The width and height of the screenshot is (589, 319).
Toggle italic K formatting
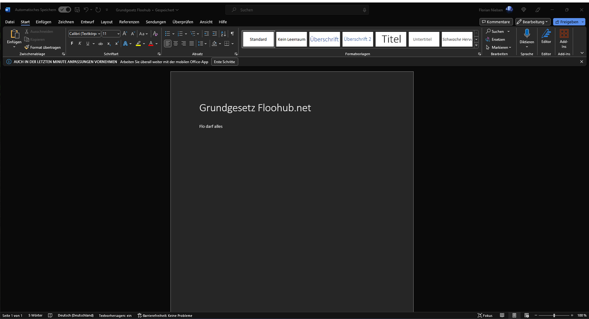coord(80,43)
